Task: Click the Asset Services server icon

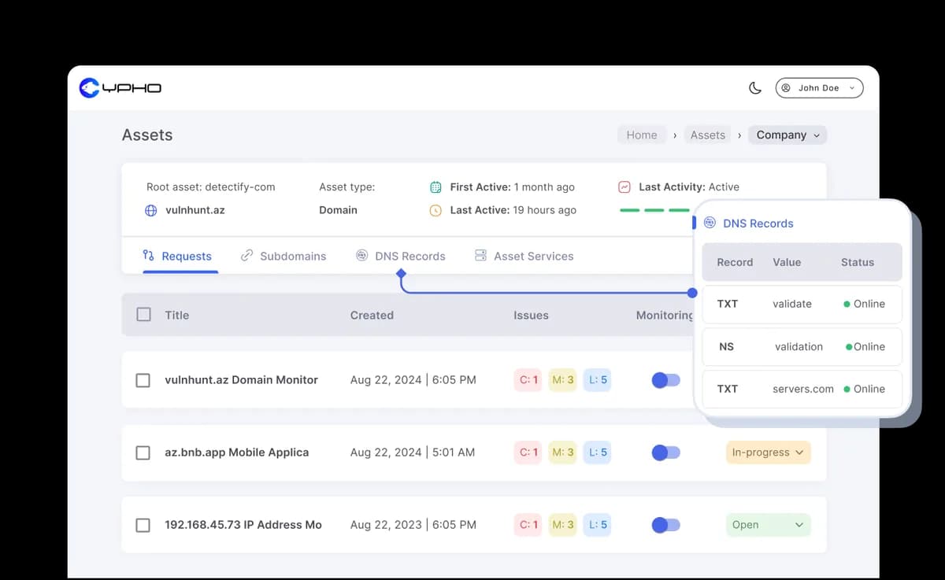Action: pos(480,256)
